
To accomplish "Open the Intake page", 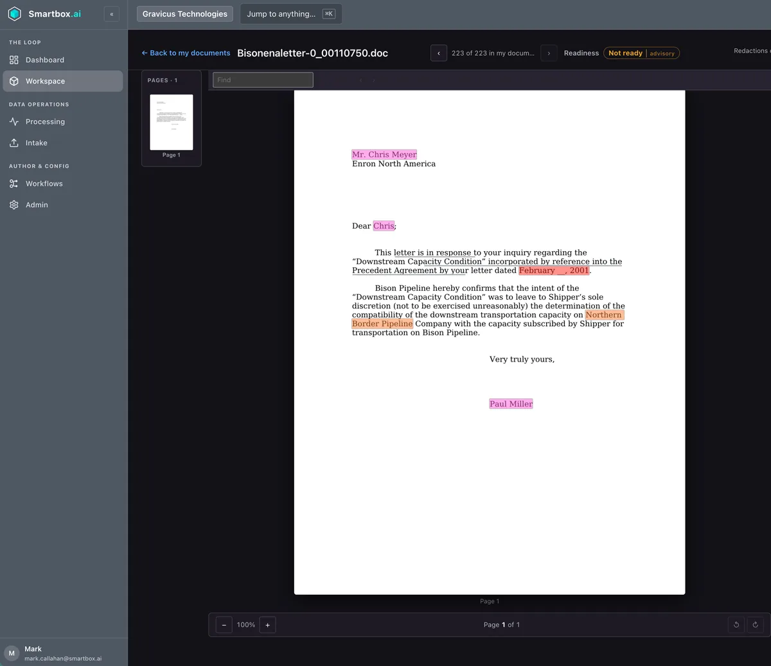I will 63,143.
